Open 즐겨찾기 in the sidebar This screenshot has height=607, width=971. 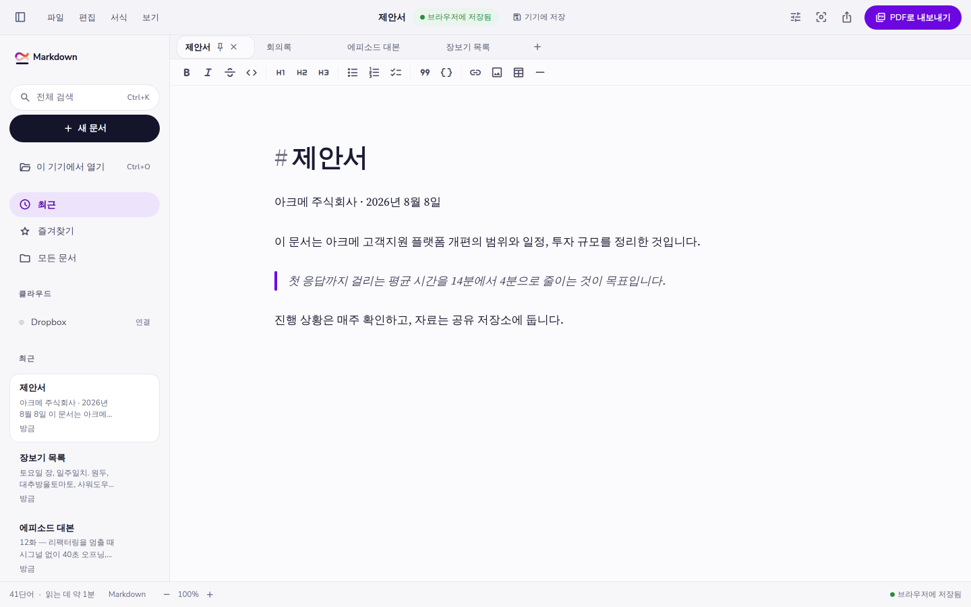[x=84, y=231]
